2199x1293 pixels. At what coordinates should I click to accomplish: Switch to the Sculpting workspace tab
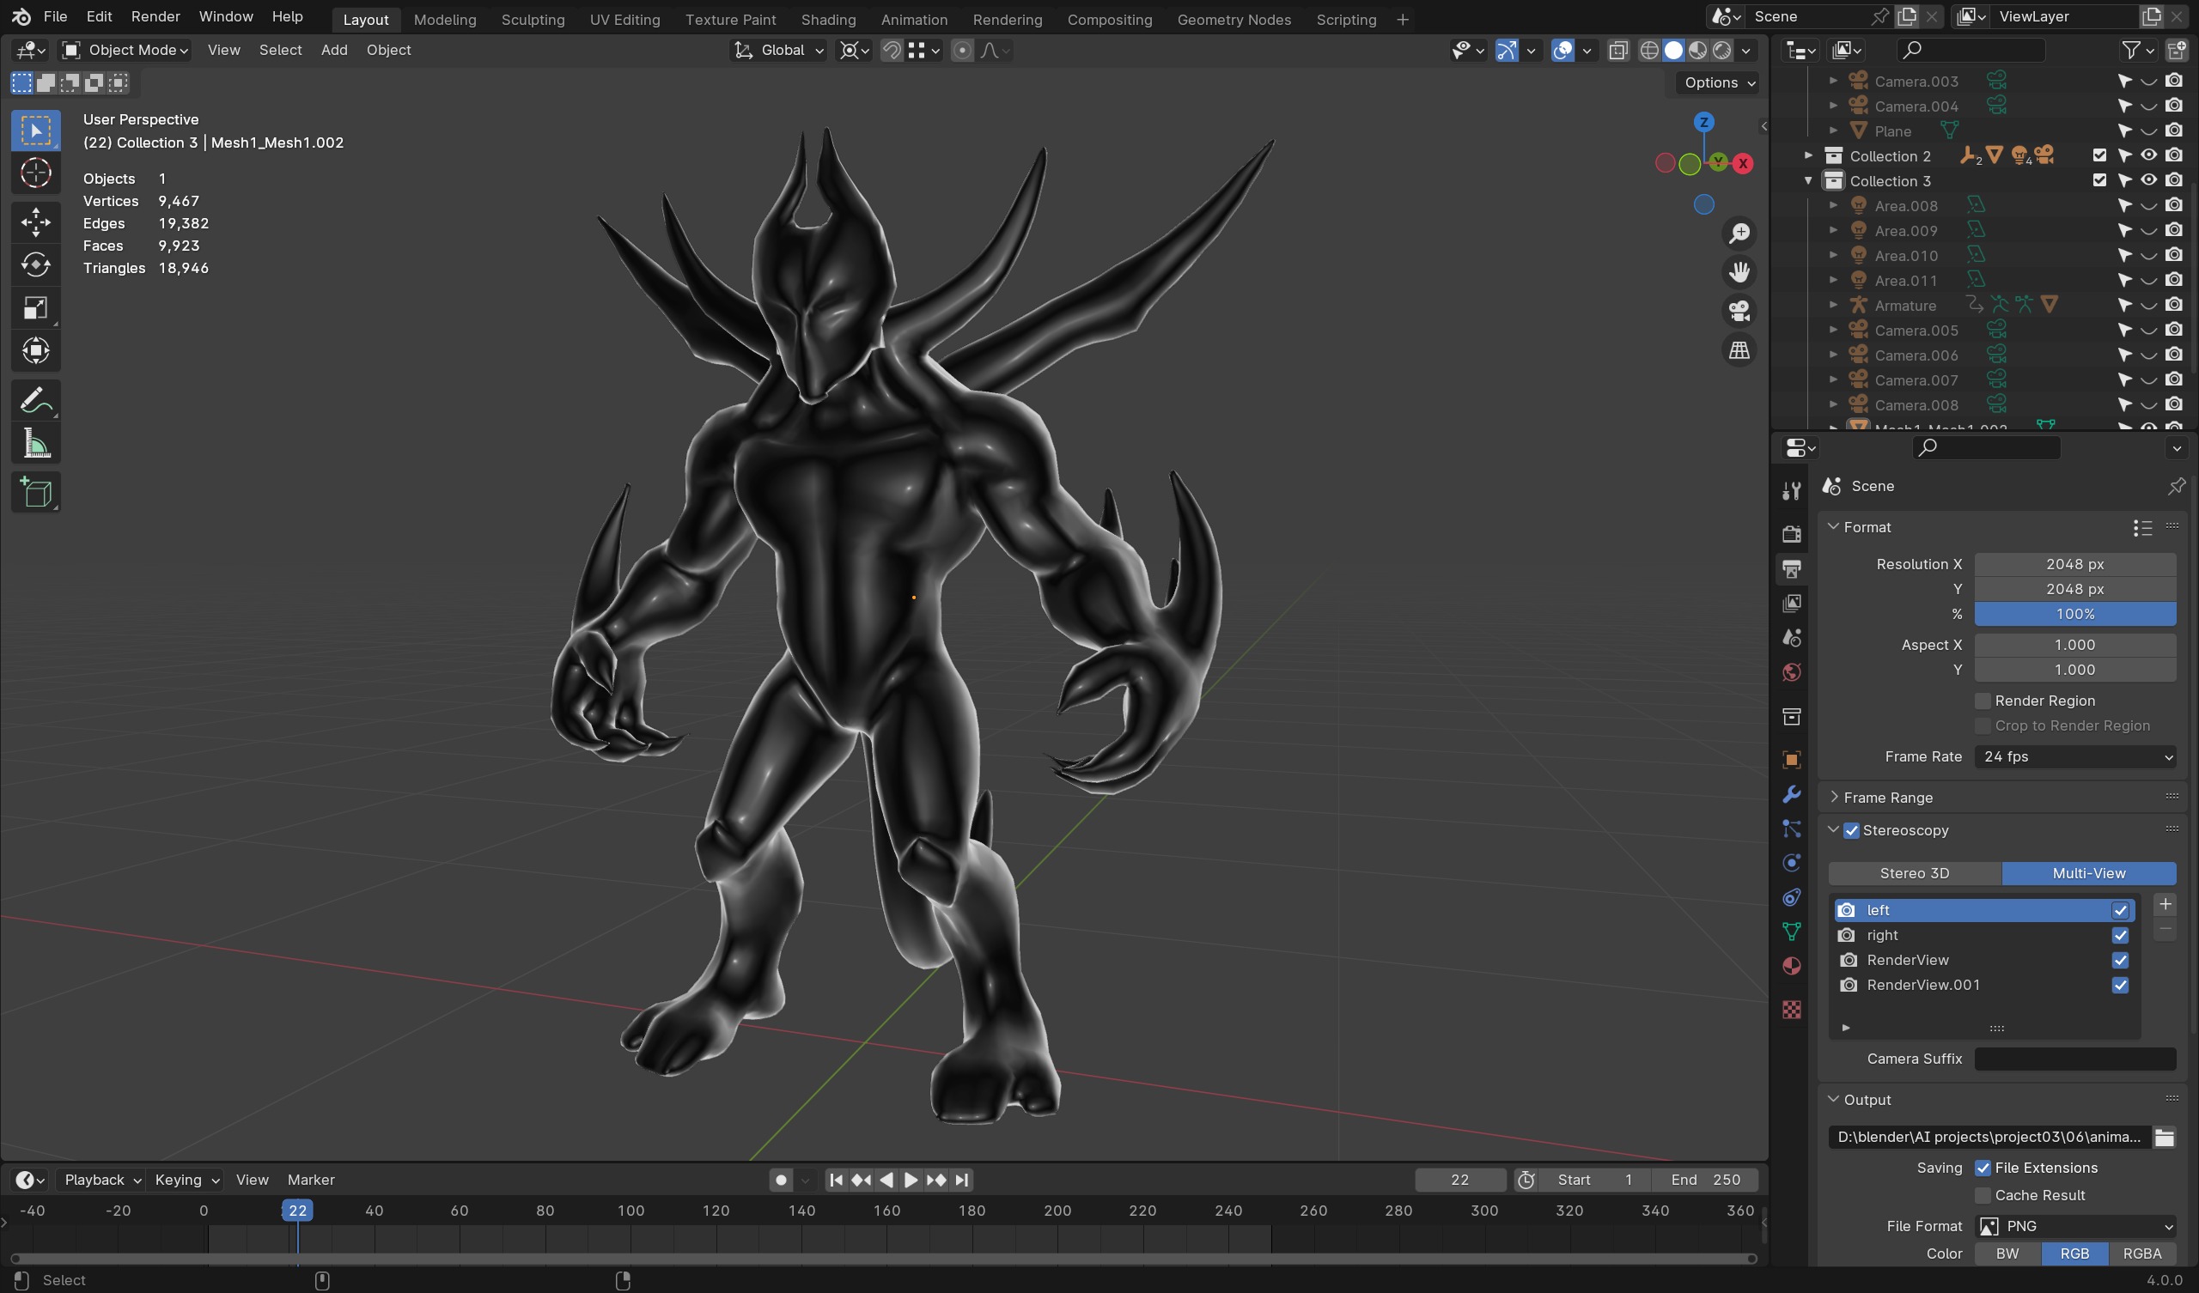coord(533,19)
